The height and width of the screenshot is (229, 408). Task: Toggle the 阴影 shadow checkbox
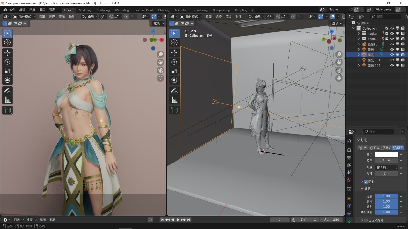[366, 182]
